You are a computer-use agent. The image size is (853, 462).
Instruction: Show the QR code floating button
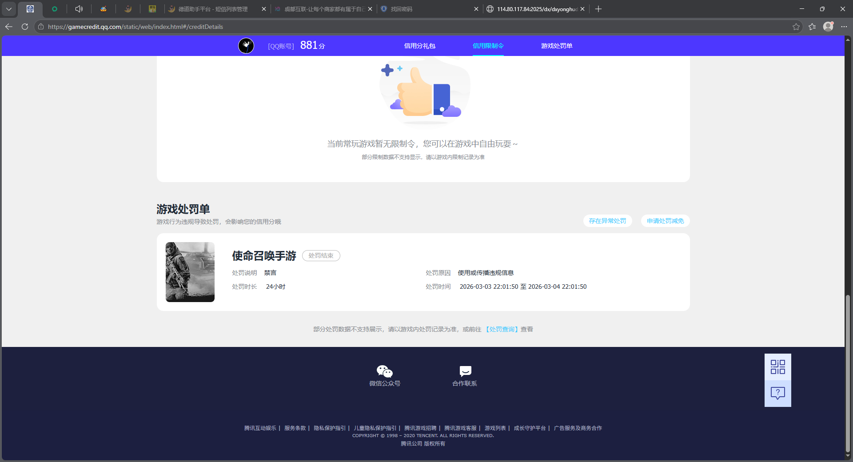point(777,367)
